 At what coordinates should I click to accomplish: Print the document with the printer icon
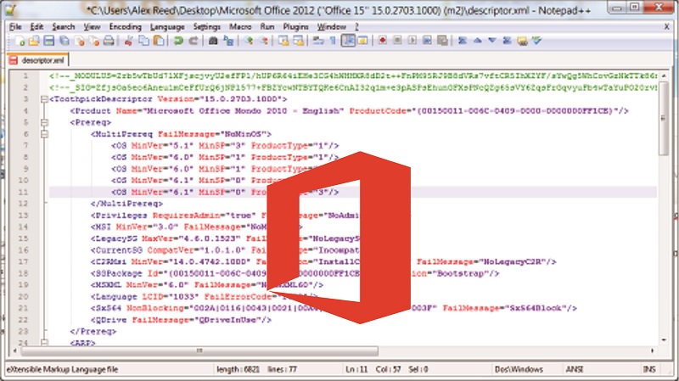(x=109, y=41)
